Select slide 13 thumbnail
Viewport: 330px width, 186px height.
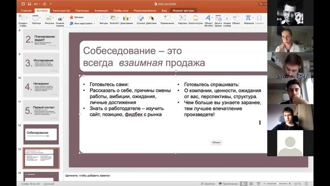tap(41, 158)
